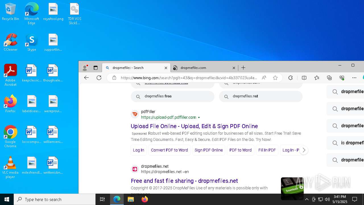Select the milesfriendl... image file
This screenshot has width=364, height=205.
pyautogui.click(x=32, y=166)
